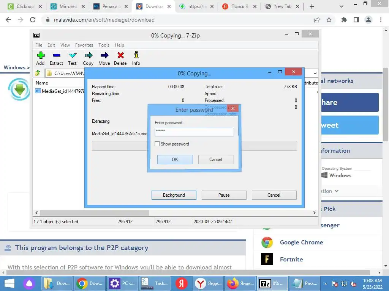Open Chrome extensions puzzle icon
Viewport: 389px width, 291px height.
(x=344, y=20)
